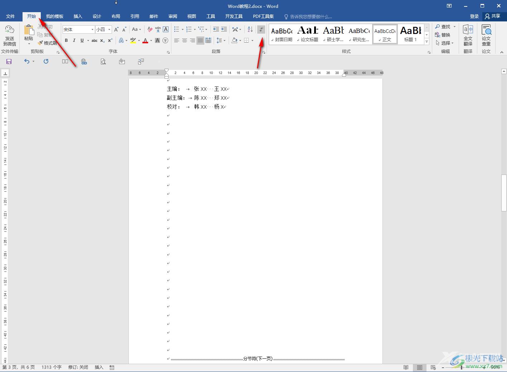The height and width of the screenshot is (372, 507).
Task: Align text left
Action: tap(177, 40)
